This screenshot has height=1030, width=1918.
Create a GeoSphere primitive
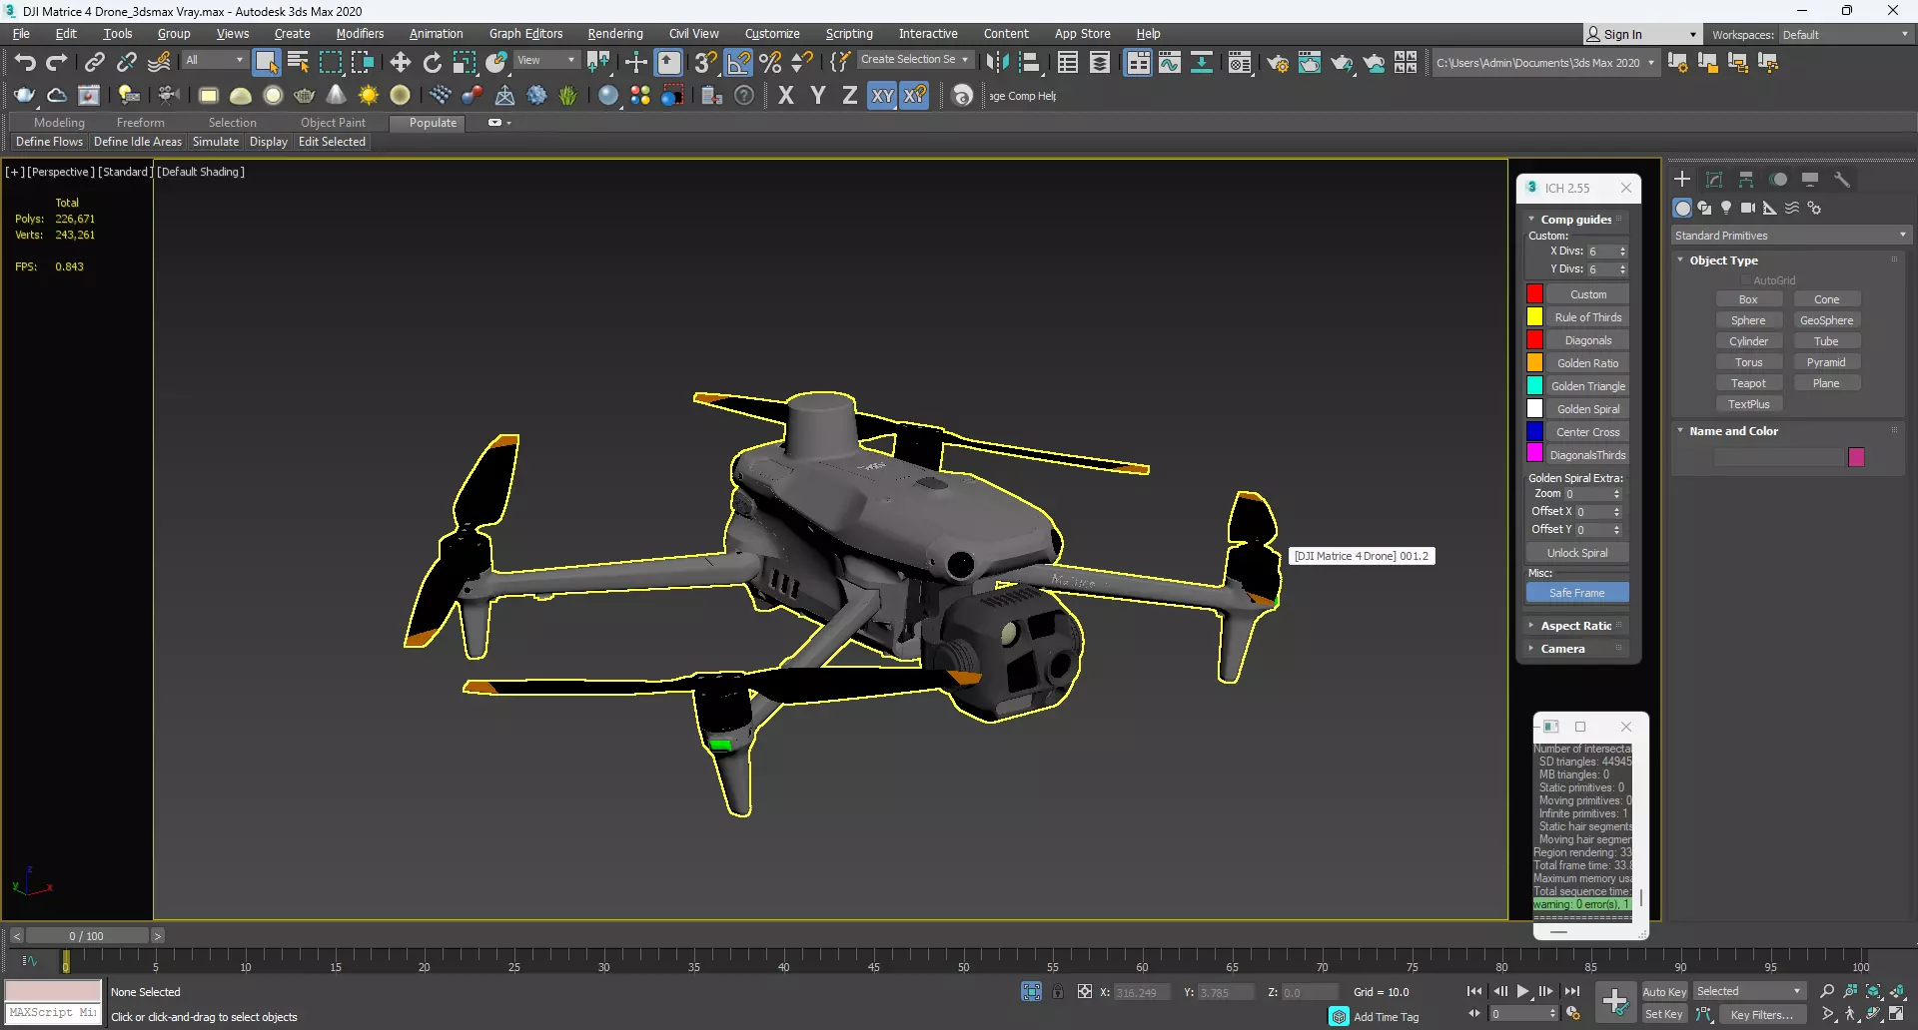click(x=1826, y=320)
